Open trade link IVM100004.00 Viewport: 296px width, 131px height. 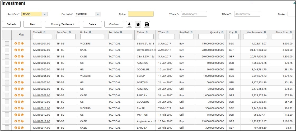point(41,63)
